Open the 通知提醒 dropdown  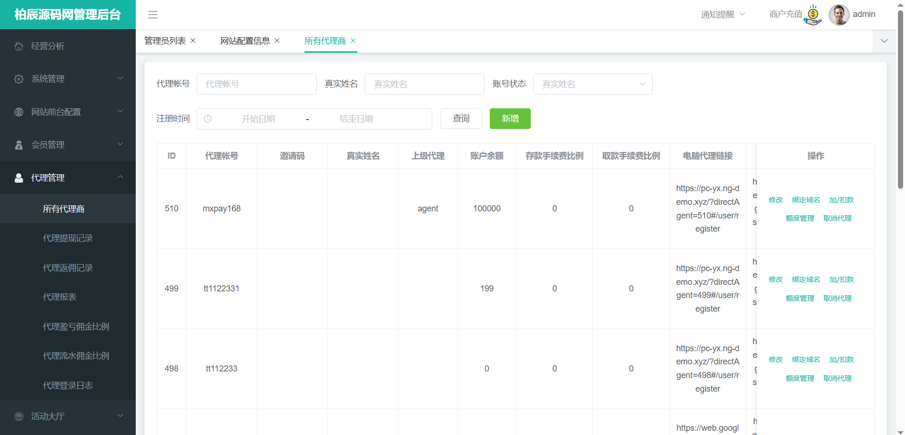click(723, 15)
